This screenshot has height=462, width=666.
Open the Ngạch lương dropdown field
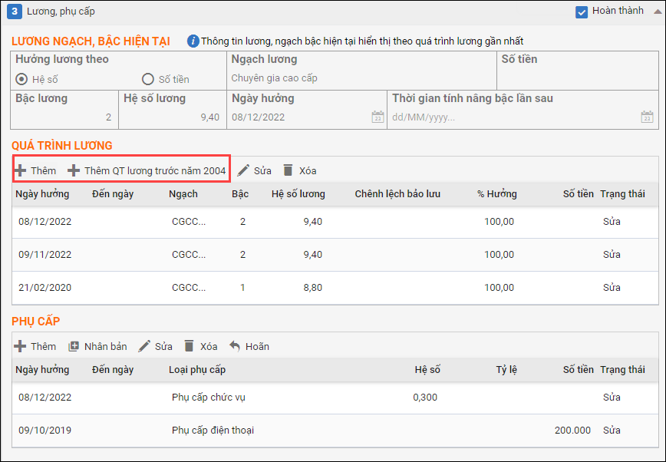point(361,78)
